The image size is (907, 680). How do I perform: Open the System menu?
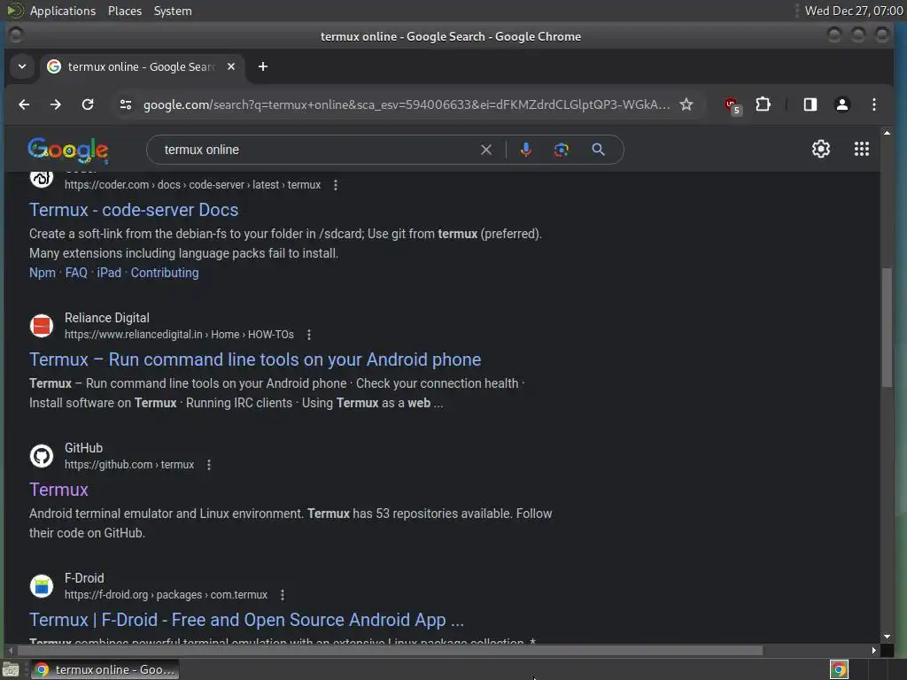coord(173,11)
